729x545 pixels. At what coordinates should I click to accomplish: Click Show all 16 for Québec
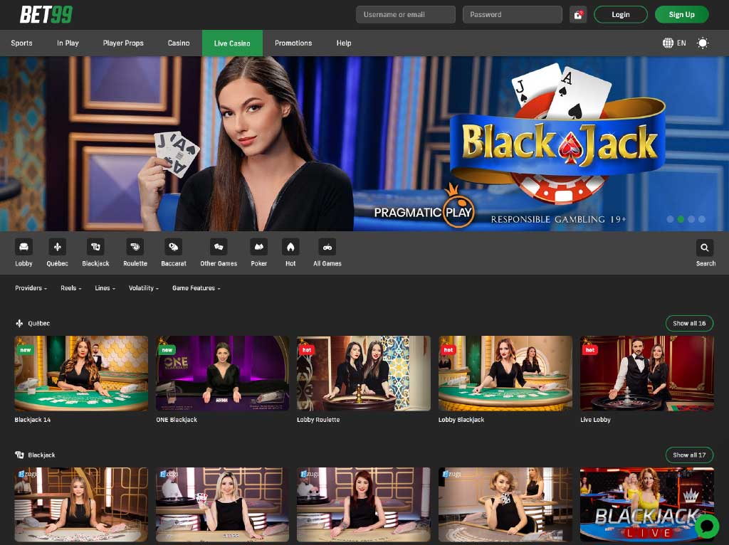689,324
